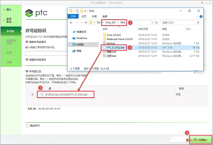213x145 pixels.
Task: Collapse the 许可证汇总 section
Action: coord(27,71)
